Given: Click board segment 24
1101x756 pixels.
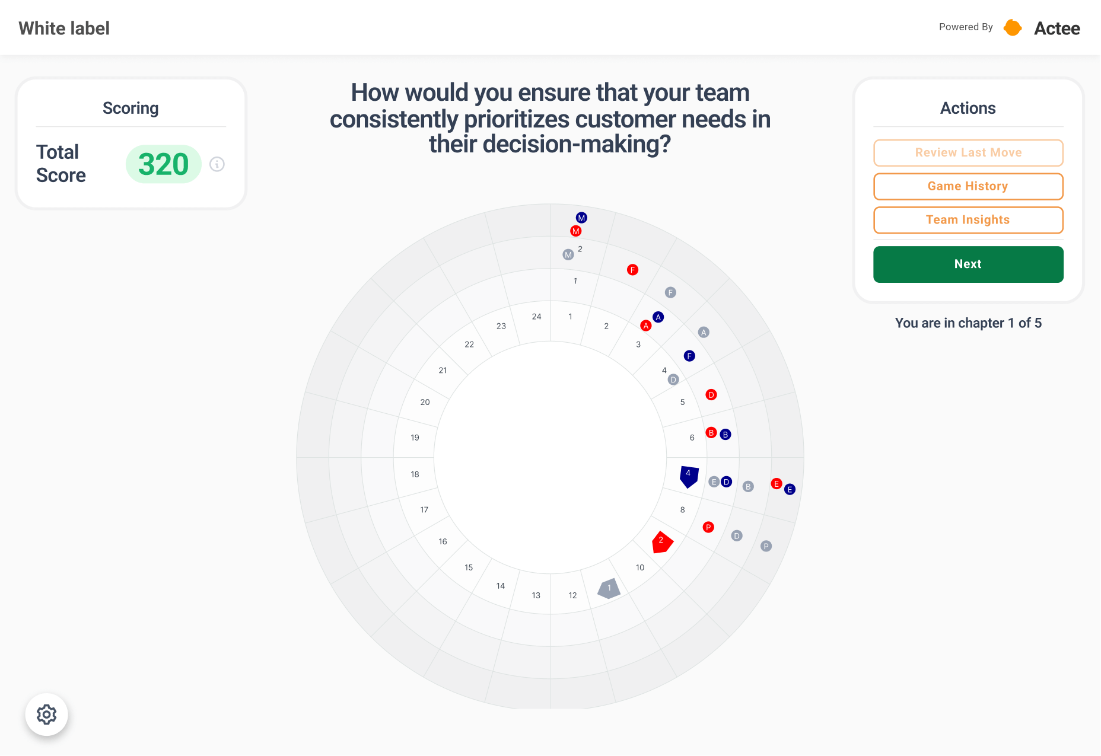Looking at the screenshot, I should [536, 317].
